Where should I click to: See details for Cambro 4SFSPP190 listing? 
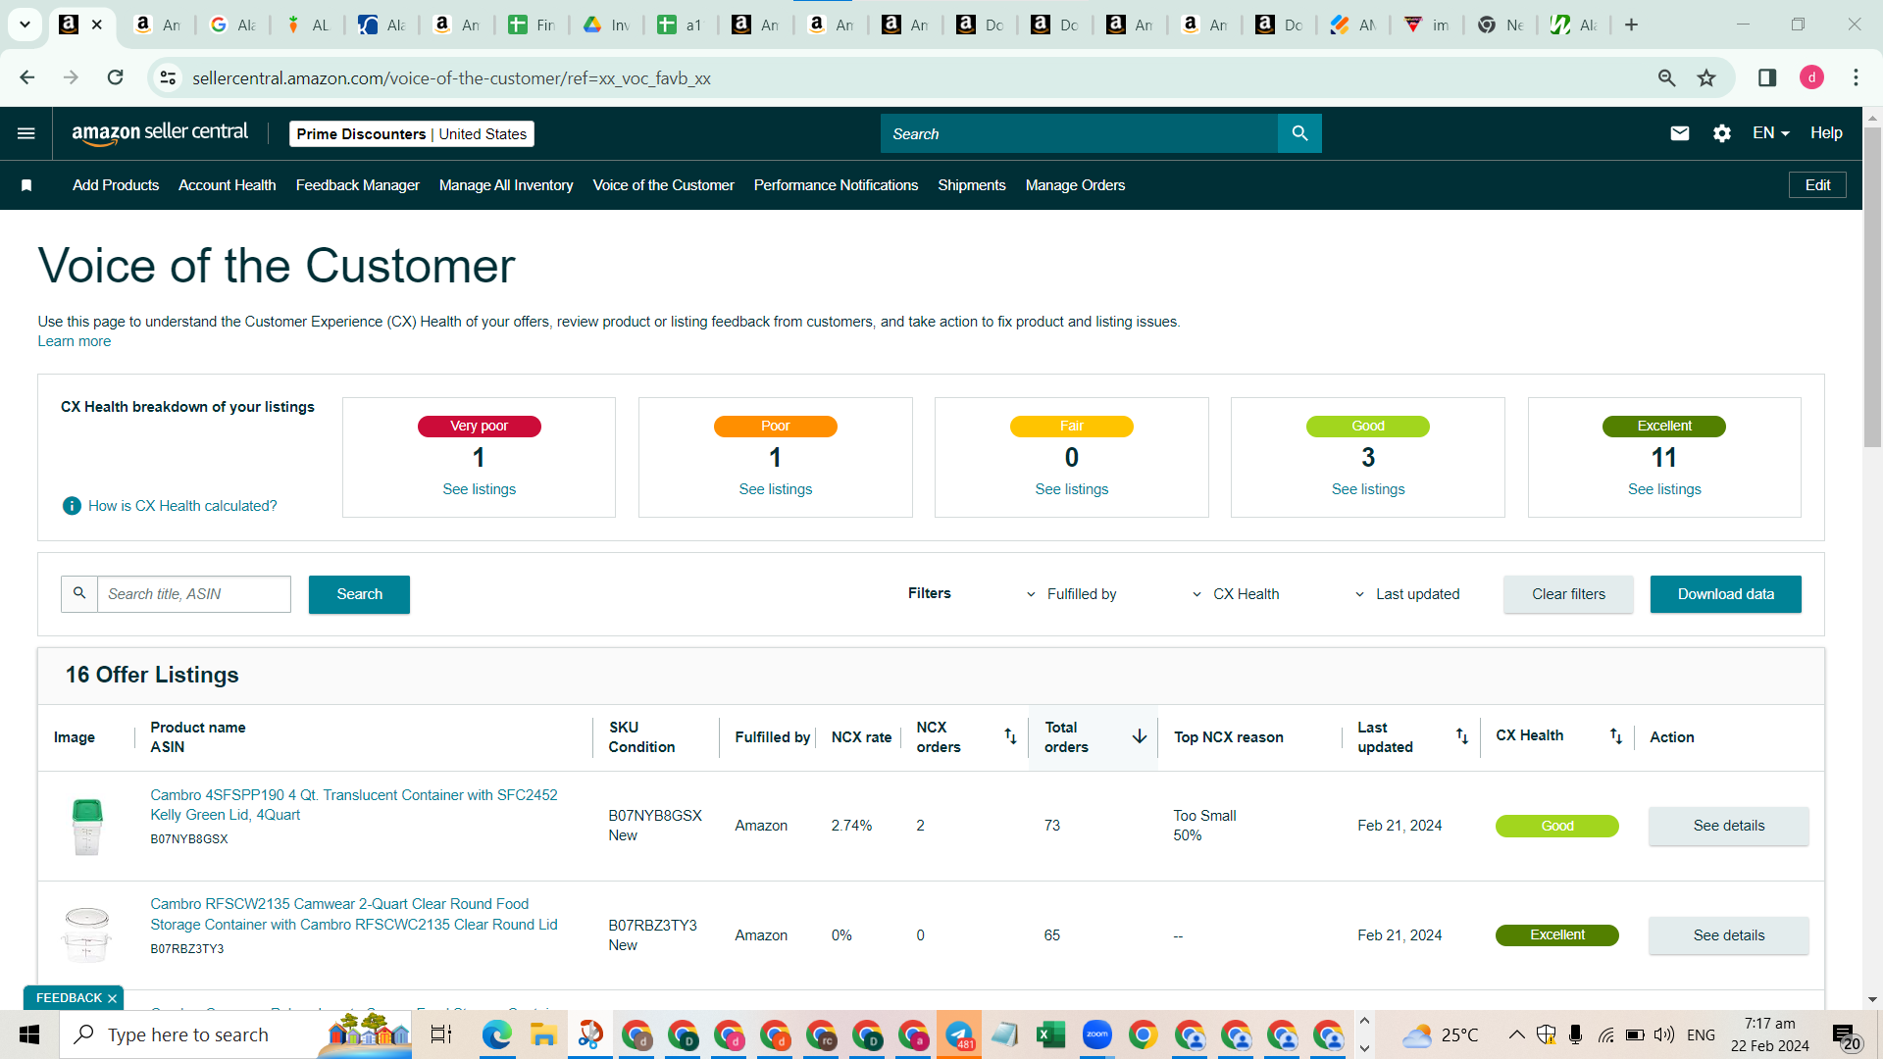(x=1729, y=826)
